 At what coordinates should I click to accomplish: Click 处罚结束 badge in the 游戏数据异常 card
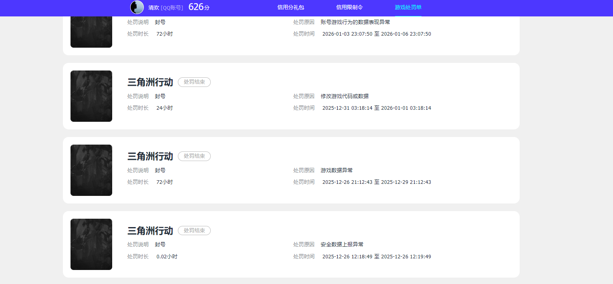click(x=194, y=156)
